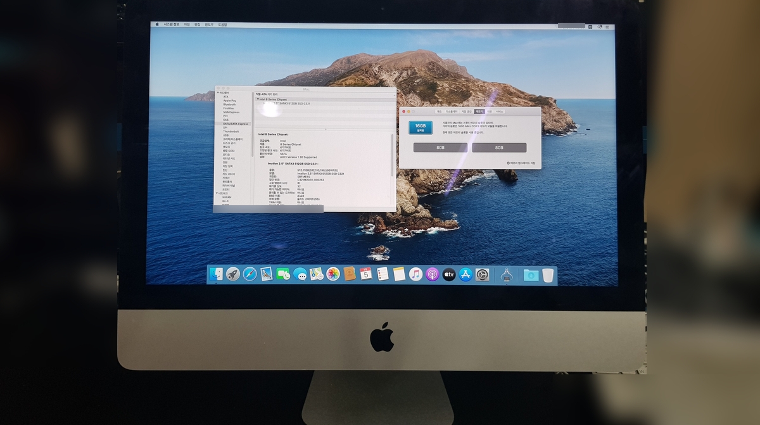The width and height of the screenshot is (760, 425).
Task: Switch to the 디스플레이 tab
Action: point(452,111)
